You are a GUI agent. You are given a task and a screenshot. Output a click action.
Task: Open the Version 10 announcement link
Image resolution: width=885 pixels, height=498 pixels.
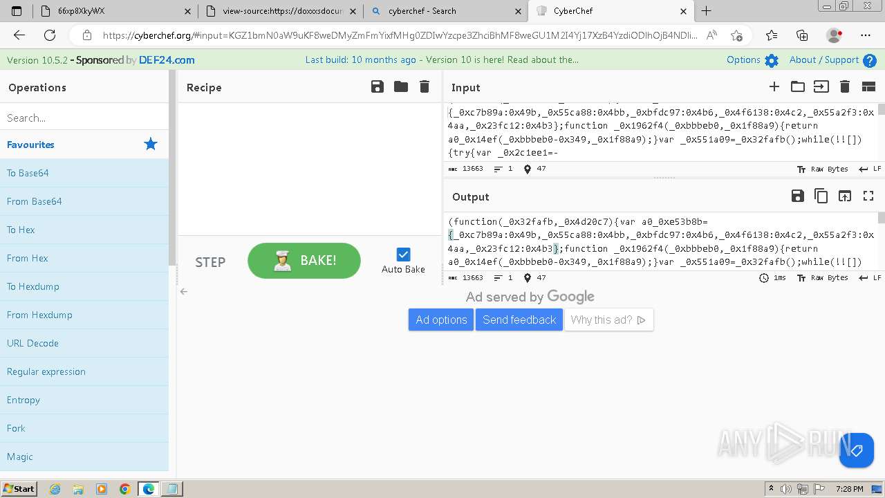coord(442,59)
